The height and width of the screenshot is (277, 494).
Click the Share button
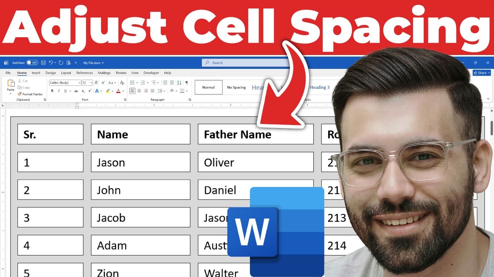[482, 73]
